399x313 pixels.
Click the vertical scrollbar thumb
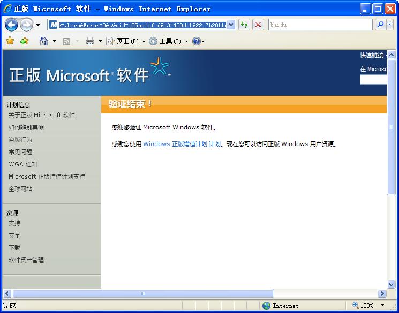point(391,127)
